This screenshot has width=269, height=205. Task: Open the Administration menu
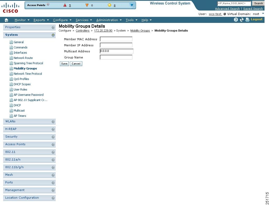[107, 20]
